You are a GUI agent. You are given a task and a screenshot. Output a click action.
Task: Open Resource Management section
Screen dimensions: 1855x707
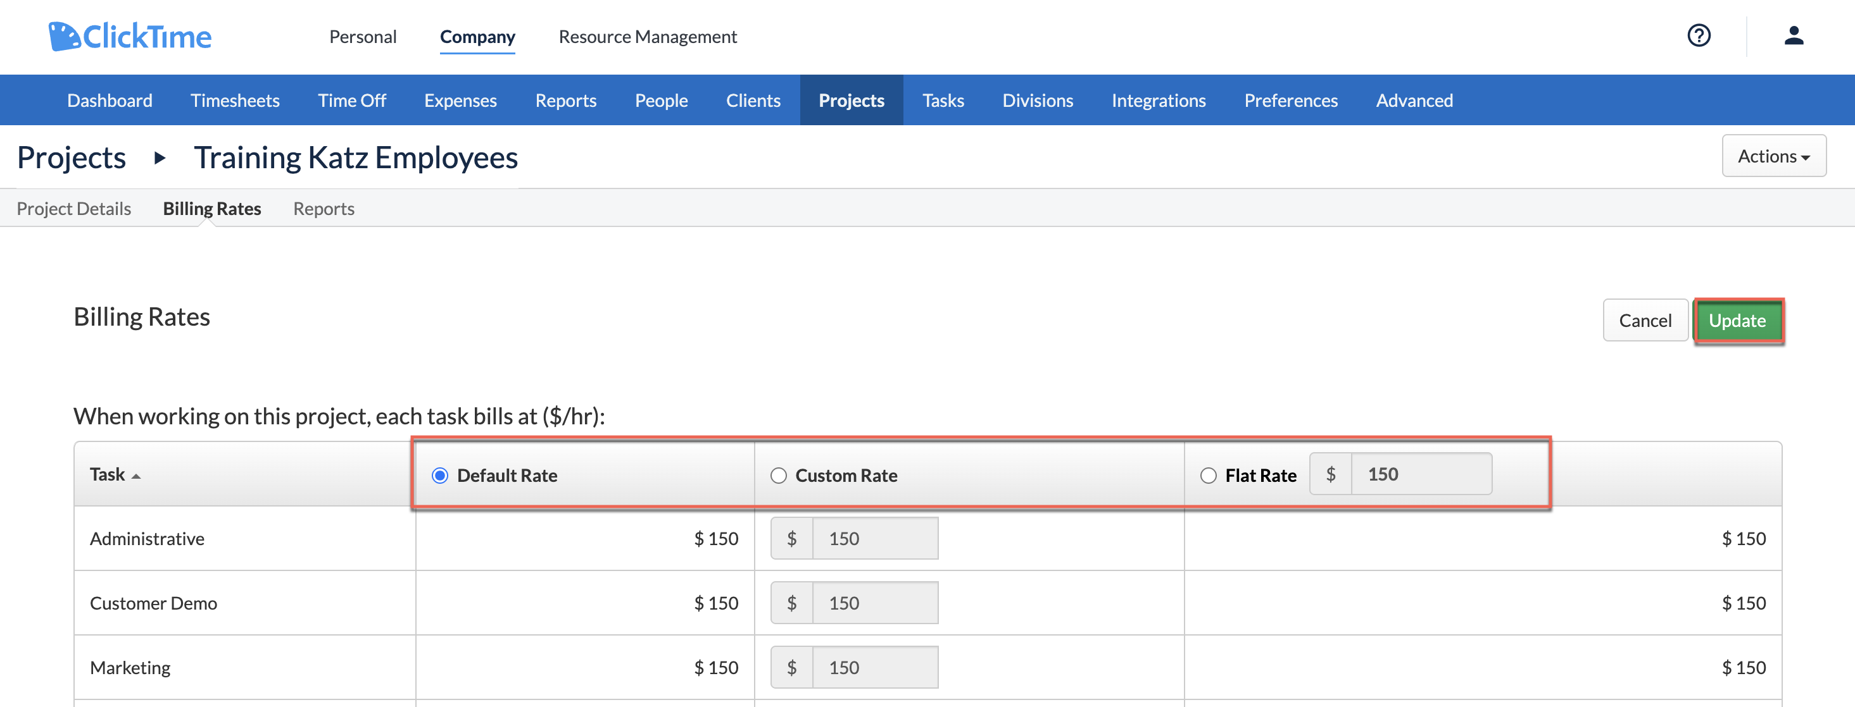tap(648, 37)
